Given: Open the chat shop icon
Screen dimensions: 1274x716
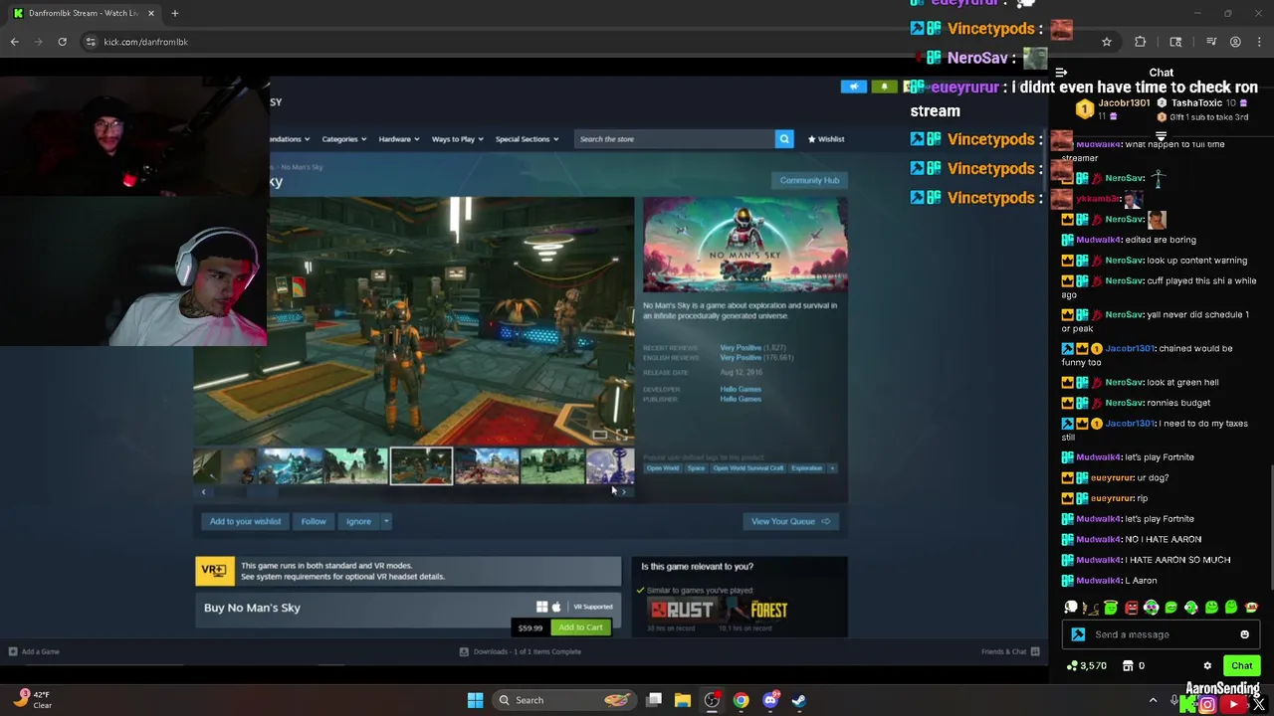Looking at the screenshot, I should 1130,665.
